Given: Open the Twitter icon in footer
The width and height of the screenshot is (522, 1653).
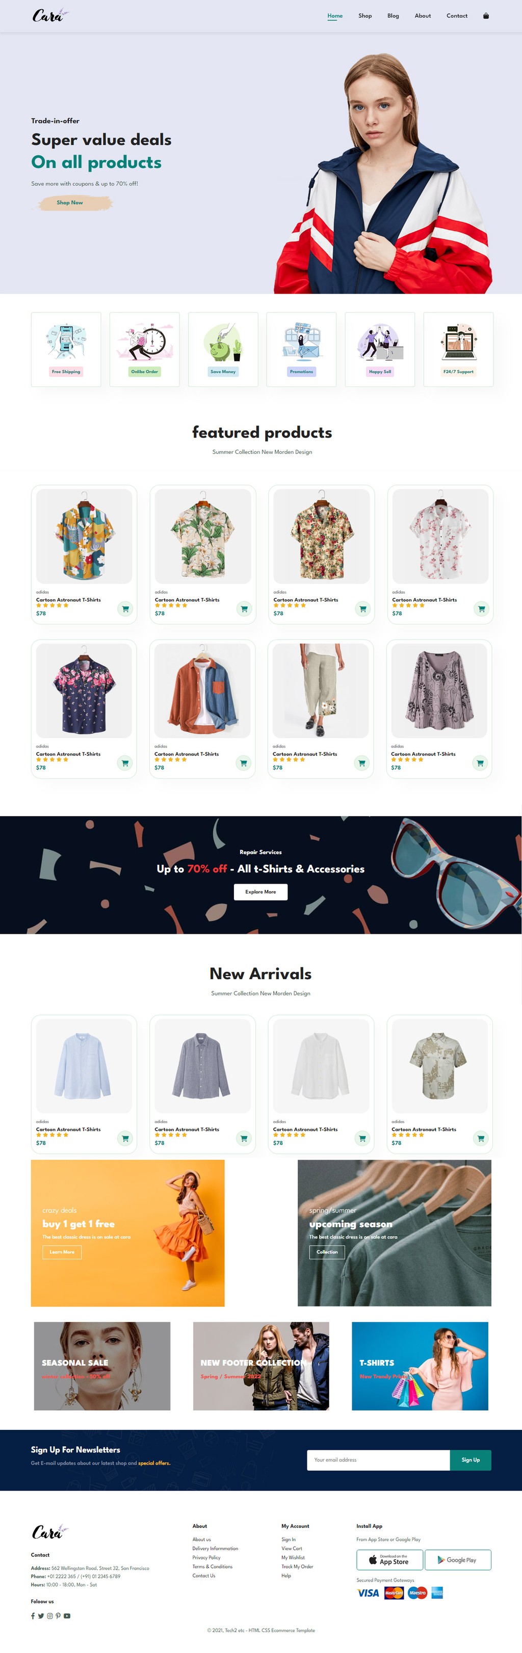Looking at the screenshot, I should point(41,1616).
